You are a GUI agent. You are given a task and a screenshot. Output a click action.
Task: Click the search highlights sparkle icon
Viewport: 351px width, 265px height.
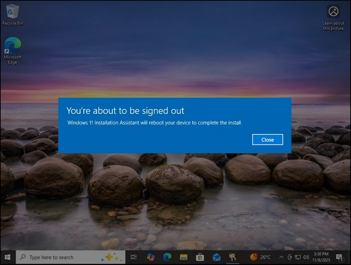[111, 257]
